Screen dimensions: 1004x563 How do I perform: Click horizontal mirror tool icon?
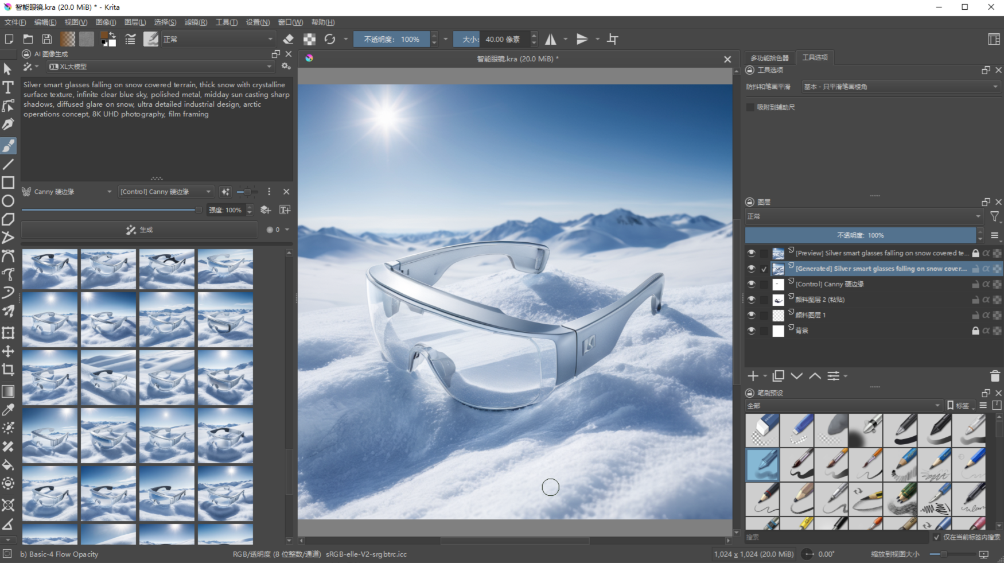pos(551,39)
